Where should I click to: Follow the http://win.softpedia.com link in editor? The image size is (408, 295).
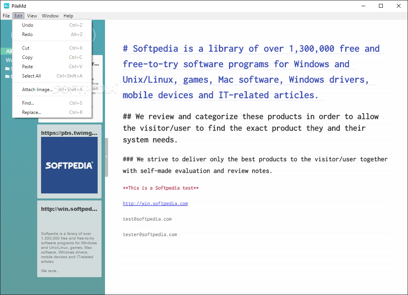155,204
